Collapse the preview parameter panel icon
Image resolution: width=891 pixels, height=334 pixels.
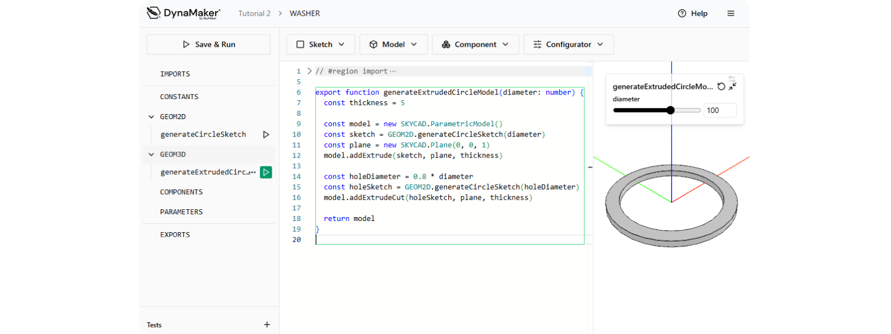(x=733, y=87)
